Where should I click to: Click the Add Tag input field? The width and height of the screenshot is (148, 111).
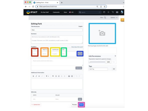[98, 69]
